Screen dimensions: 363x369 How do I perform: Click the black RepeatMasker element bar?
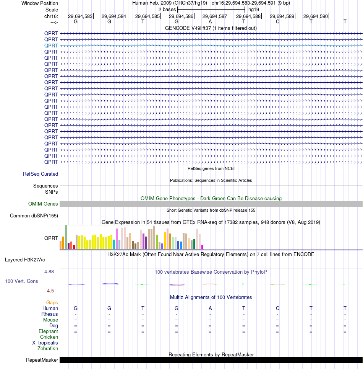[x=211, y=360]
